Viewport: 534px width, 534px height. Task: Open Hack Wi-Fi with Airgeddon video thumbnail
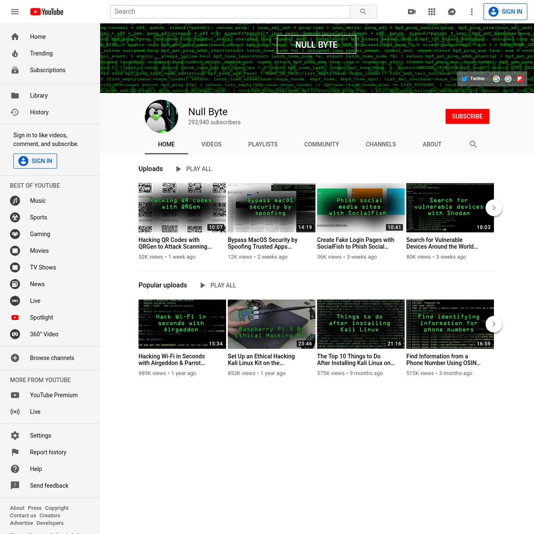click(182, 324)
